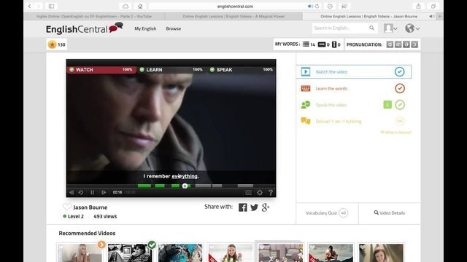The image size is (467, 262).
Task: Open black-and-white recommended video thumbnail
Action: (x=130, y=253)
